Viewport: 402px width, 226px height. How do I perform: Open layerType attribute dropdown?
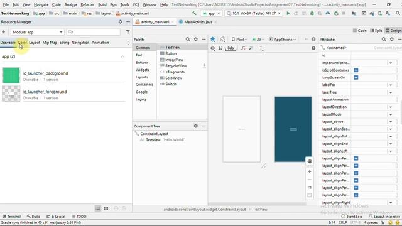[391, 92]
